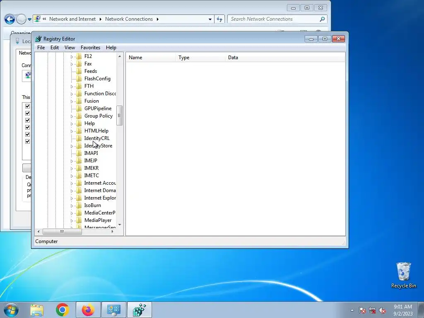Refresh the Network Connections window
The width and height of the screenshot is (424, 318).
coord(219,19)
